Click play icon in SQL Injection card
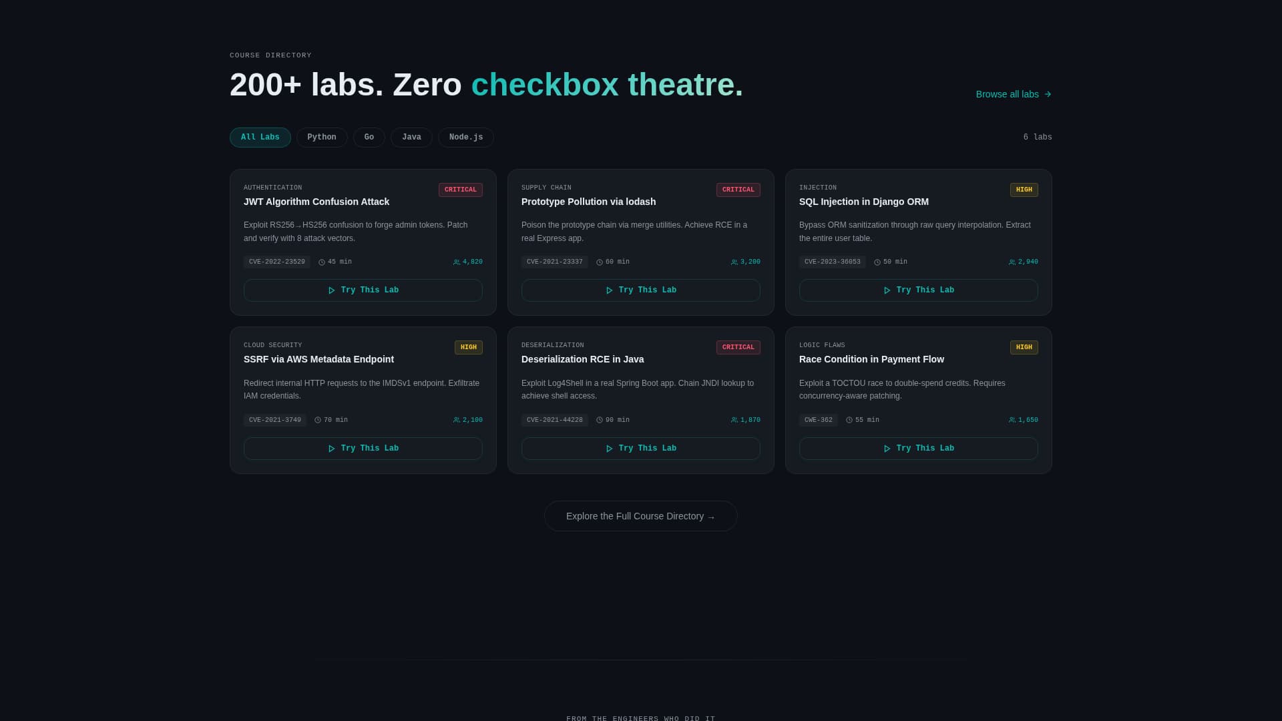1282x721 pixels. [x=887, y=290]
